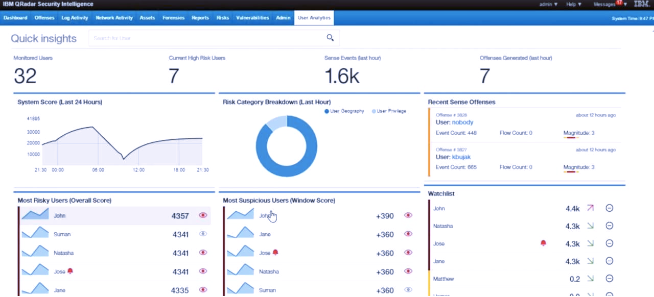Screen dimensions: 654x297
Task: Switch to the Risks tab
Action: (223, 18)
